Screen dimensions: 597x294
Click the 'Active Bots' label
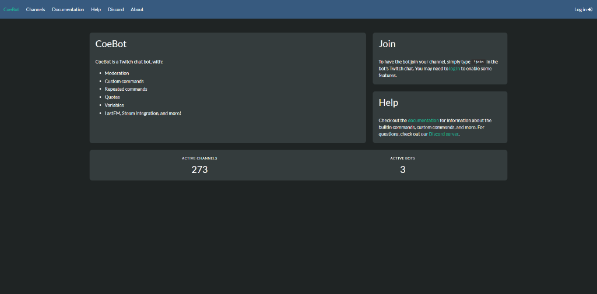(x=403, y=158)
